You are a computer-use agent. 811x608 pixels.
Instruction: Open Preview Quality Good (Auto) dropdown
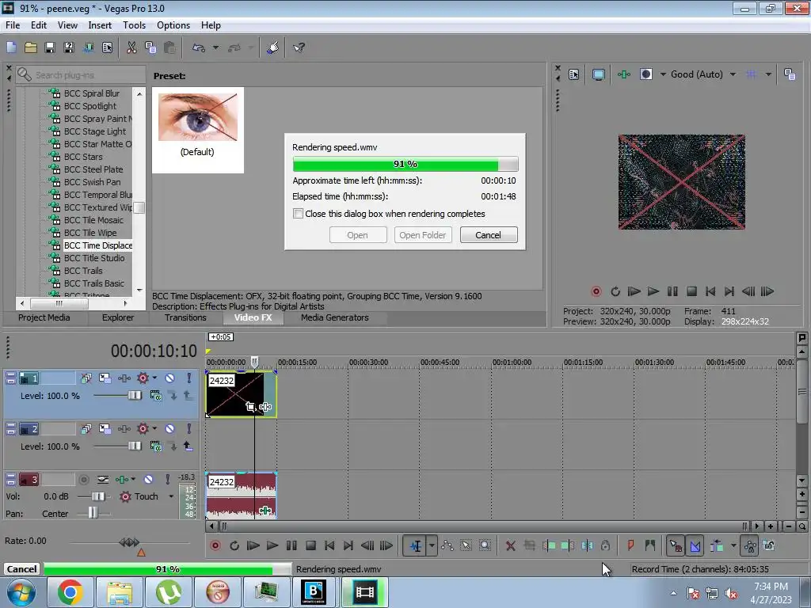733,74
